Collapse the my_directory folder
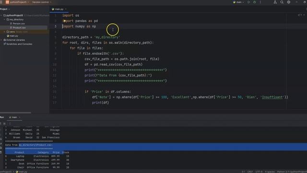The width and height of the screenshot is (307, 173). pyautogui.click(x=5, y=19)
